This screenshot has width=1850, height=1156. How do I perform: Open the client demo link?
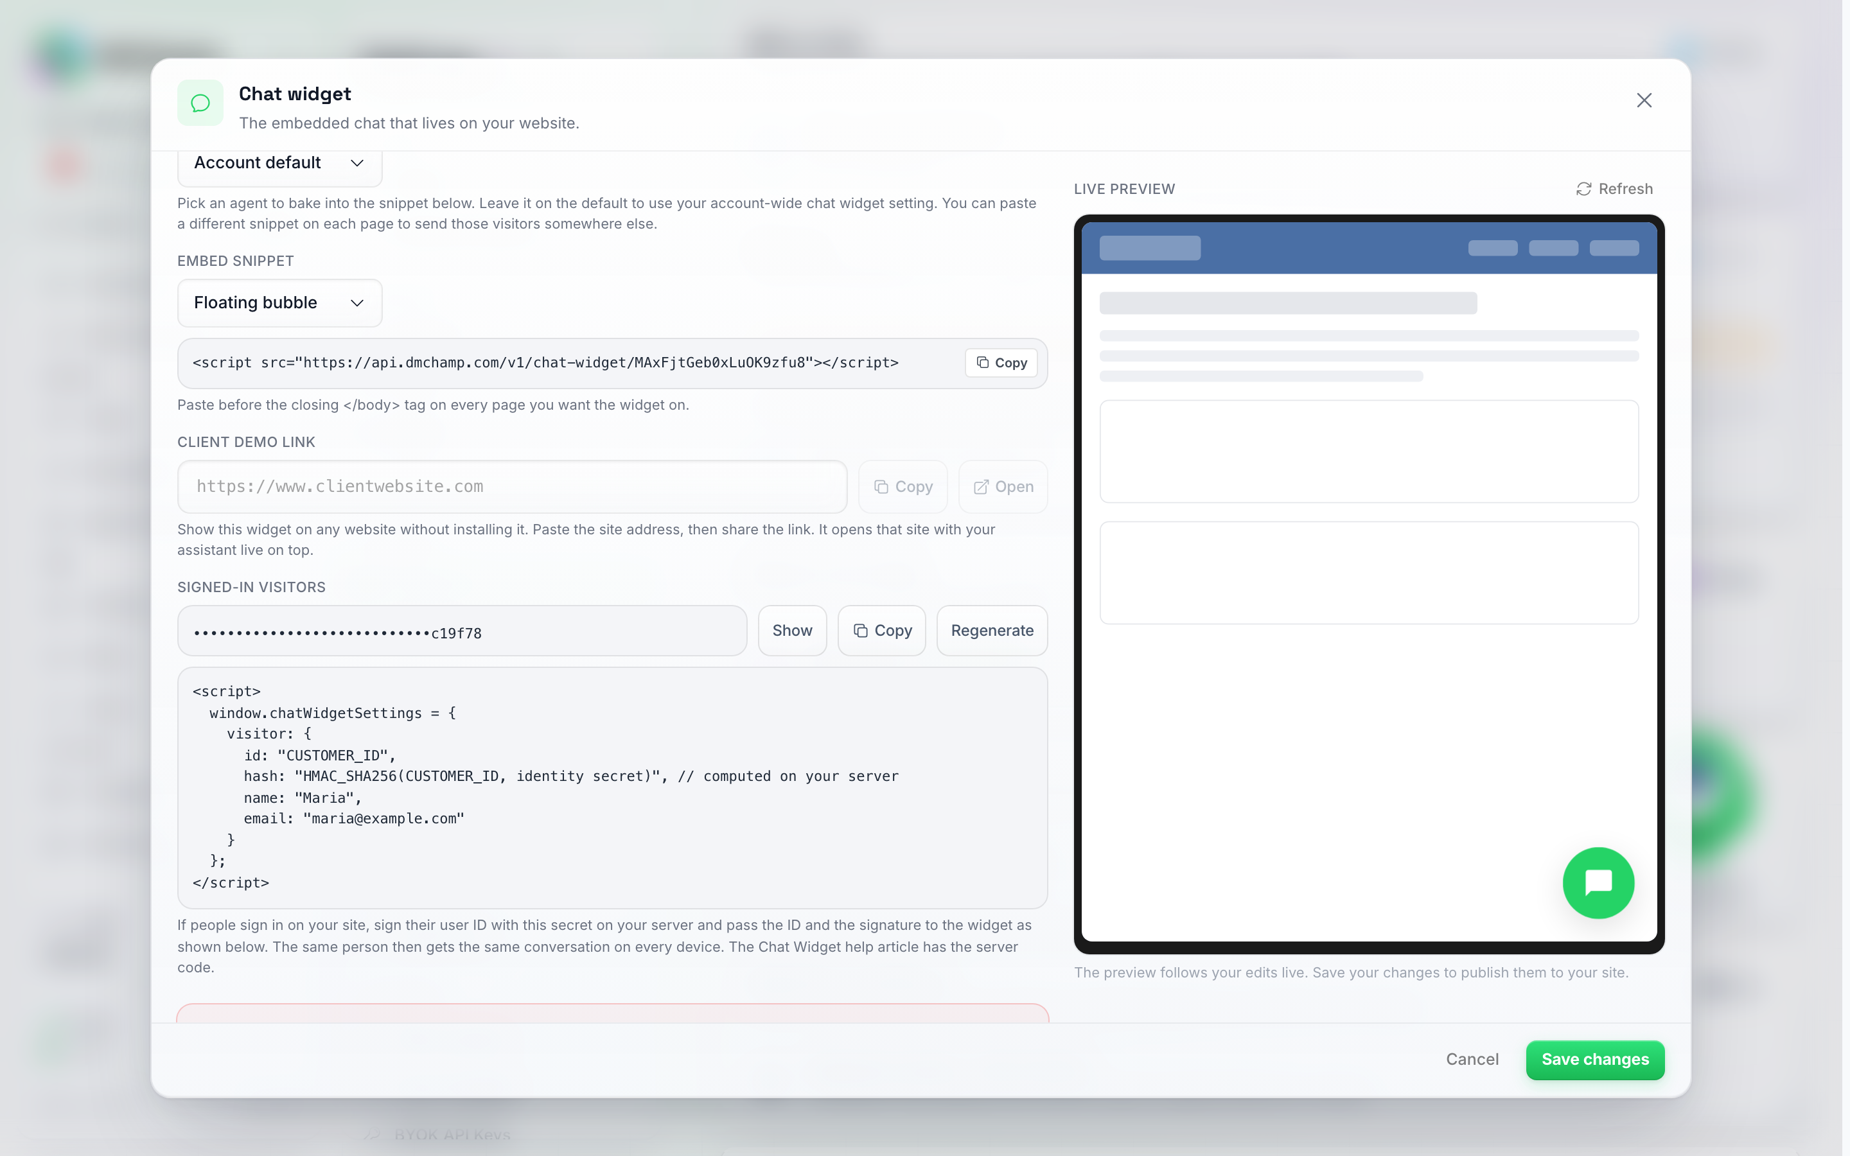(1002, 486)
